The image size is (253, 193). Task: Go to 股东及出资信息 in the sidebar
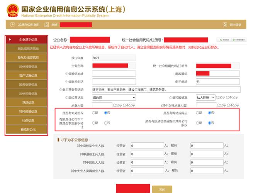tap(26, 58)
